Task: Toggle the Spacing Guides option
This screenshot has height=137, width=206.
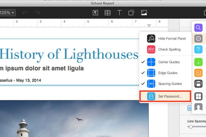Action: [165, 84]
